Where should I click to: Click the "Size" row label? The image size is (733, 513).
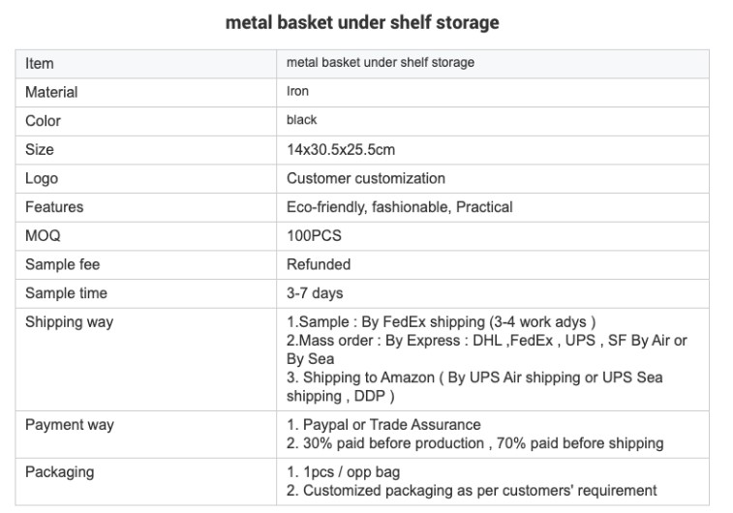click(40, 150)
